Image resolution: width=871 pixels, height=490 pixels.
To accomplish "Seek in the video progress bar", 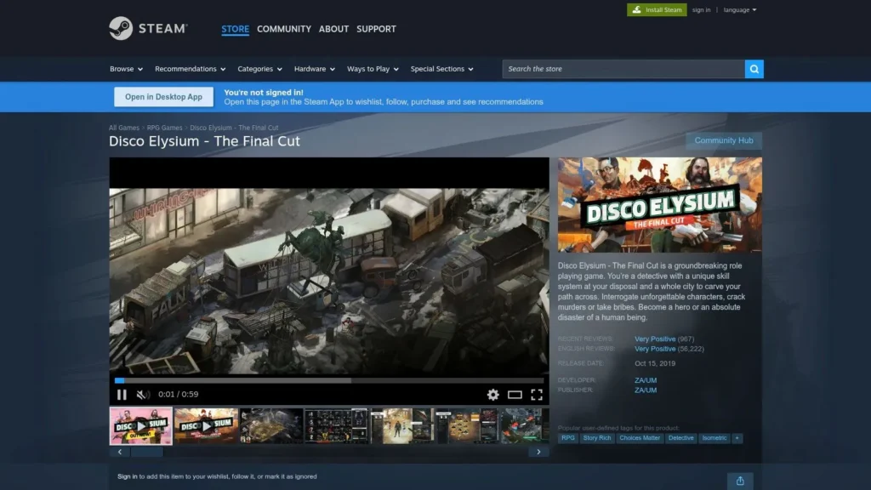I will tap(329, 380).
